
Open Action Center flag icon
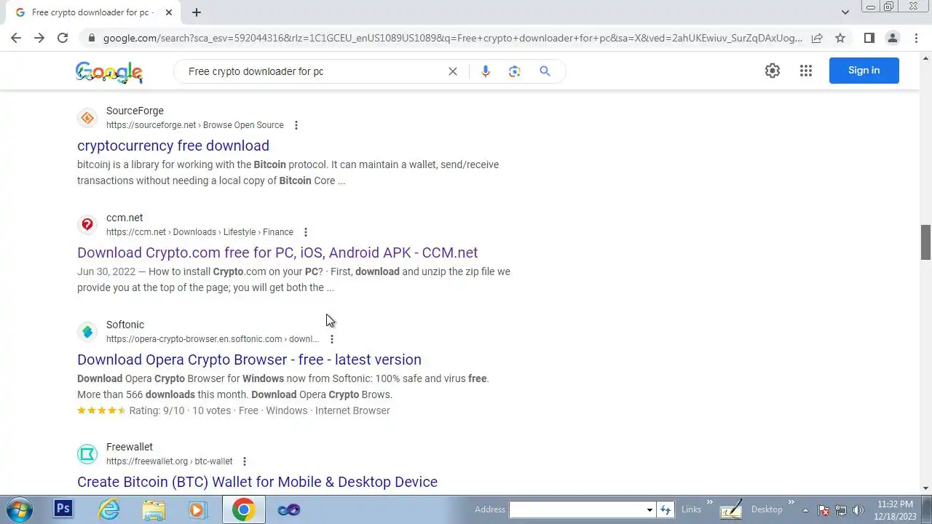[x=824, y=510]
